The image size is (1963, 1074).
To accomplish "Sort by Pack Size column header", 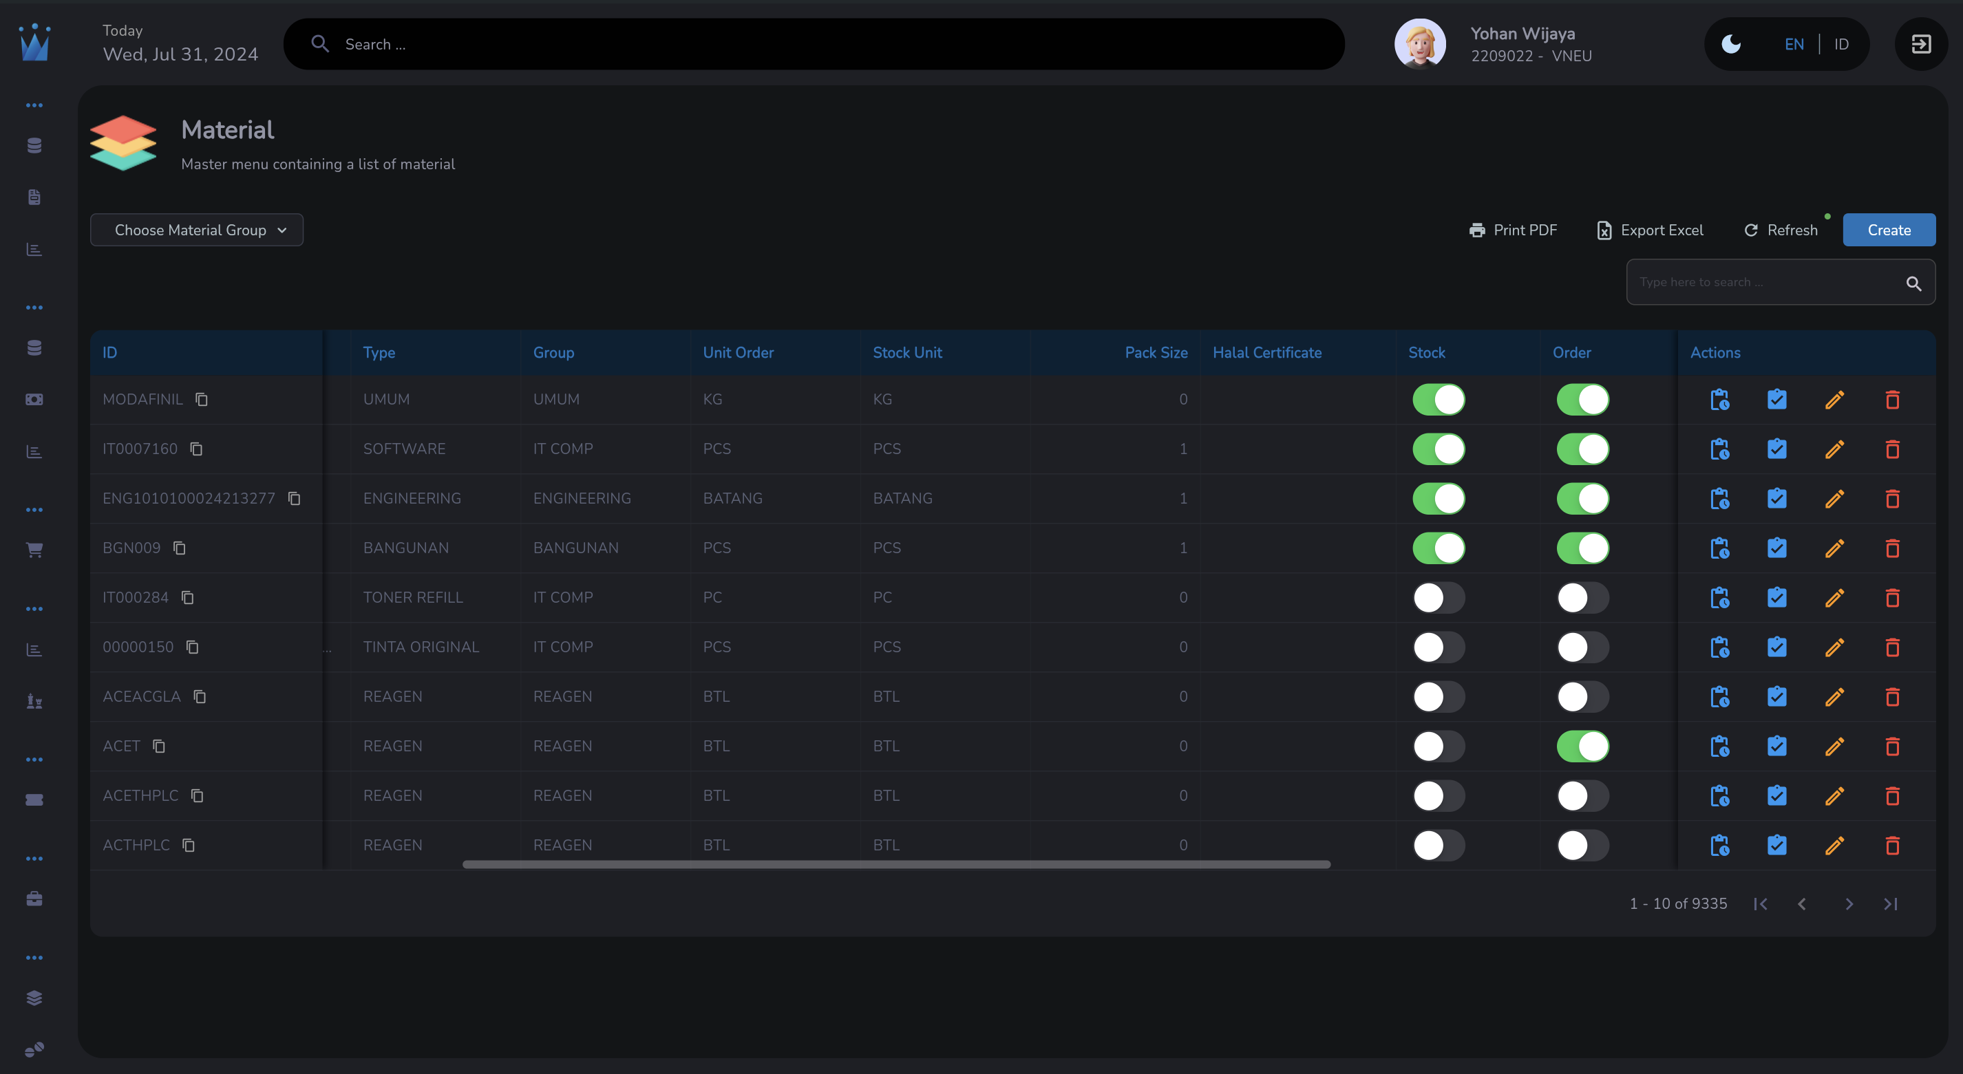I will (1156, 353).
